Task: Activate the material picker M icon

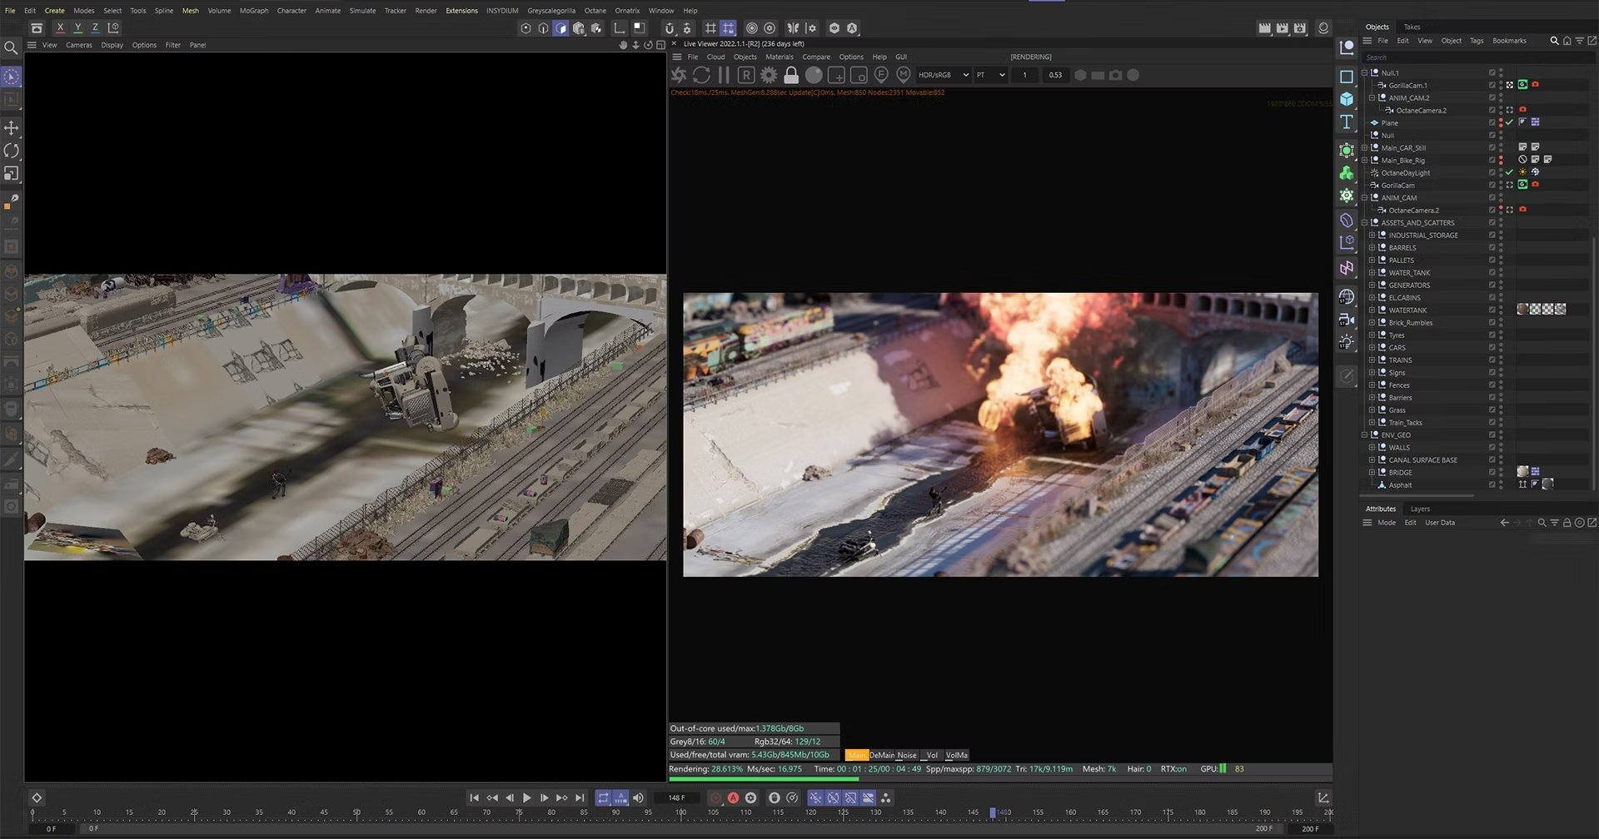Action: point(904,75)
